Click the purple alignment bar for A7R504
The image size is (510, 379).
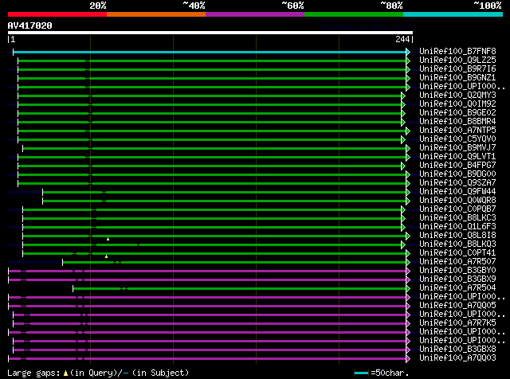(x=239, y=288)
